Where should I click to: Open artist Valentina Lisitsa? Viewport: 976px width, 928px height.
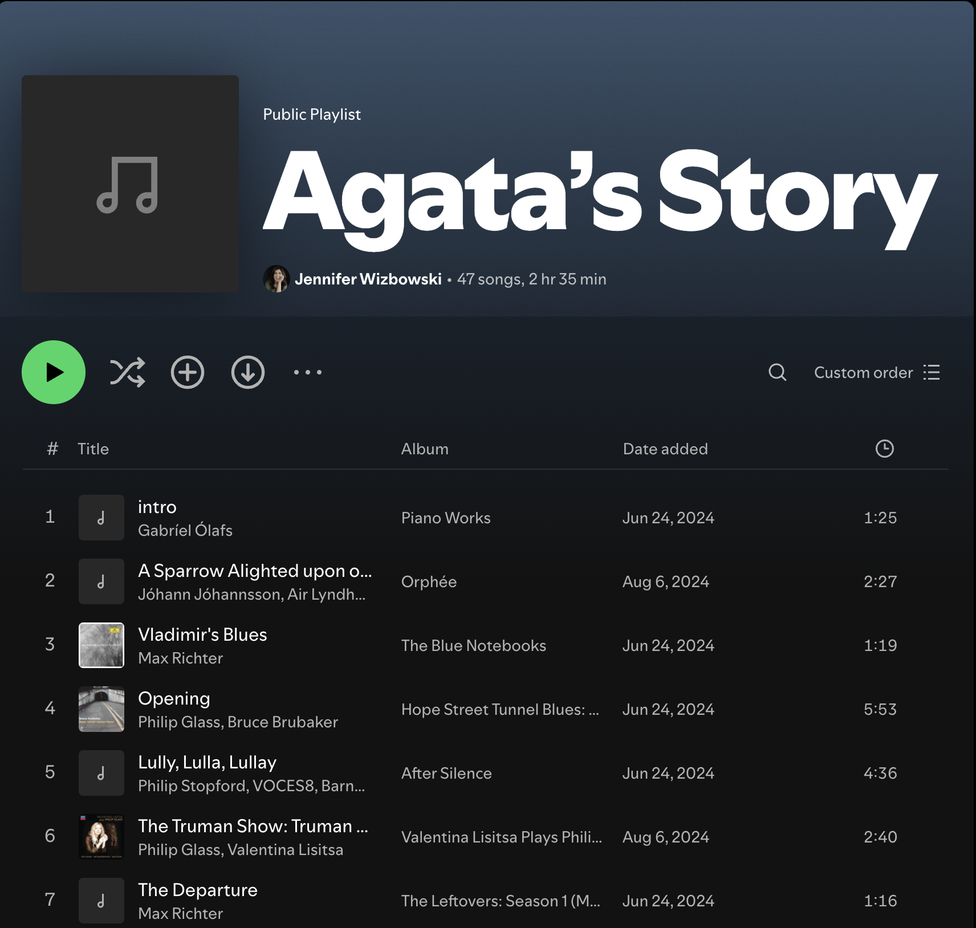click(285, 849)
